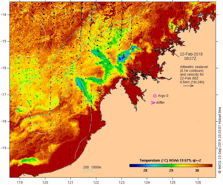Click the IMOS copyright timestamp text
223x185 pixels.
point(219,140)
